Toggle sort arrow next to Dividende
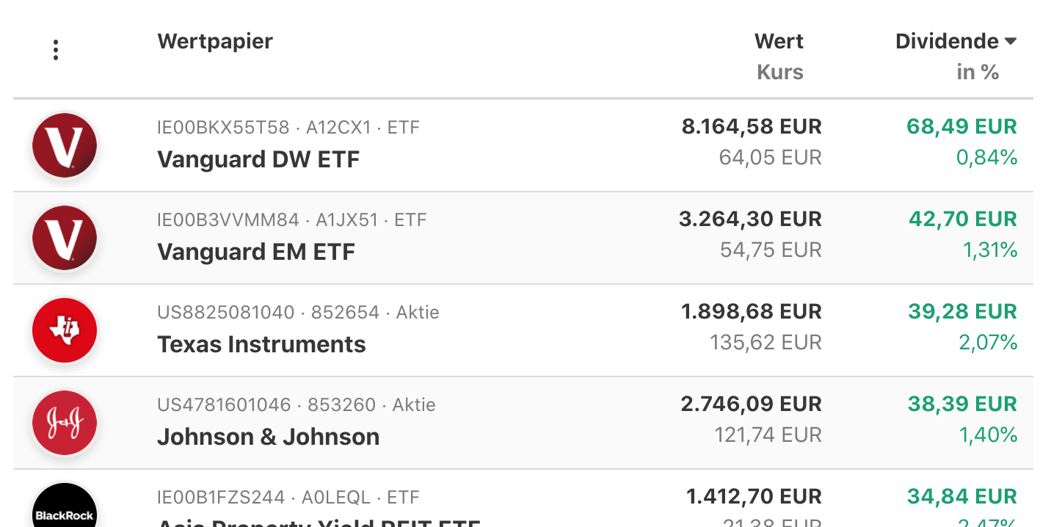 [1011, 42]
